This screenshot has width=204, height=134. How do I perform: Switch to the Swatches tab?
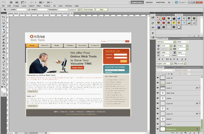click(169, 15)
